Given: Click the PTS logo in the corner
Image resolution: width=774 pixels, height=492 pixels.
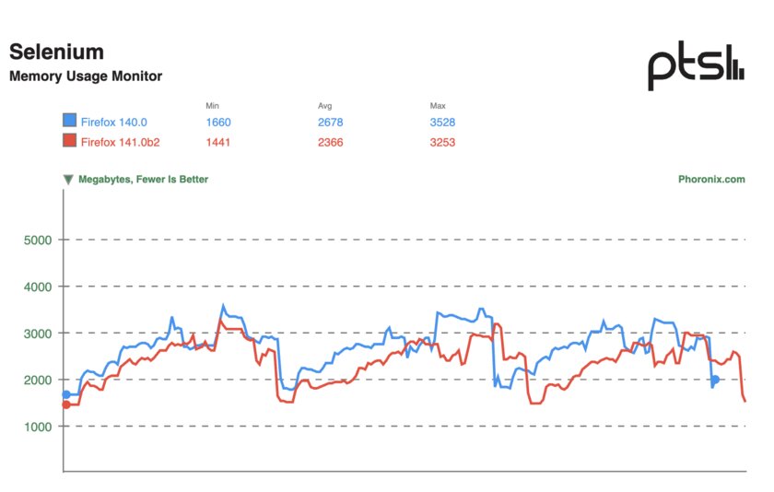Looking at the screenshot, I should (x=696, y=66).
